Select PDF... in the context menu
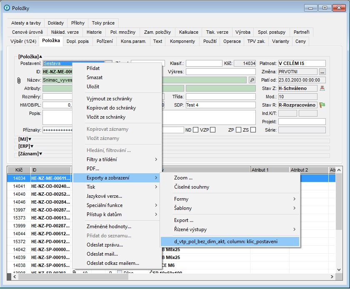Viewport: 350px width, 289px height. (x=117, y=169)
